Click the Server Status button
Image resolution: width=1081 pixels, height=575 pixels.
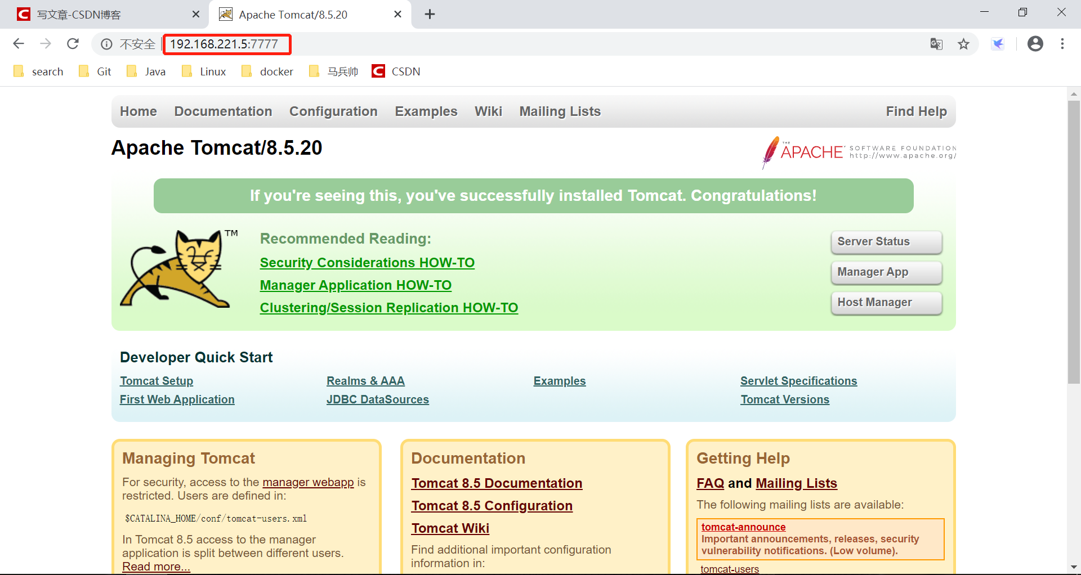[x=887, y=242]
